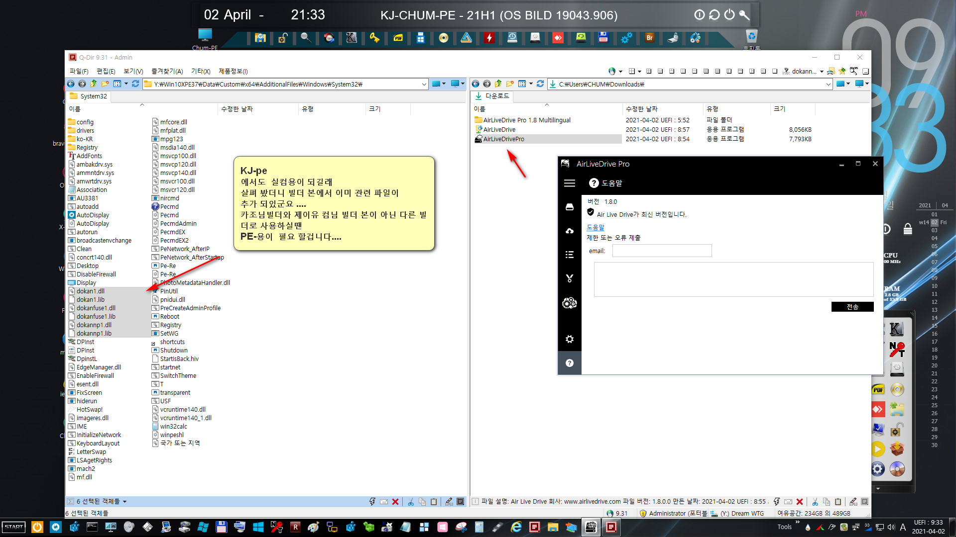
Task: Cut using right pane scissors icon
Action: coord(815,502)
